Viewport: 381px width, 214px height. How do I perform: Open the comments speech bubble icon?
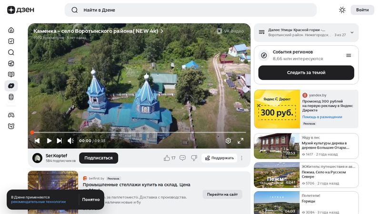coord(182,158)
